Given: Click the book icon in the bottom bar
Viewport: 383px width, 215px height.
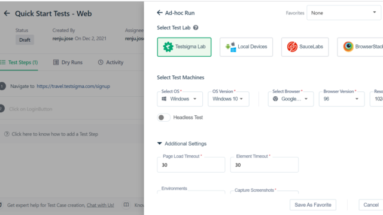Looking at the screenshot, I should pos(126,205).
